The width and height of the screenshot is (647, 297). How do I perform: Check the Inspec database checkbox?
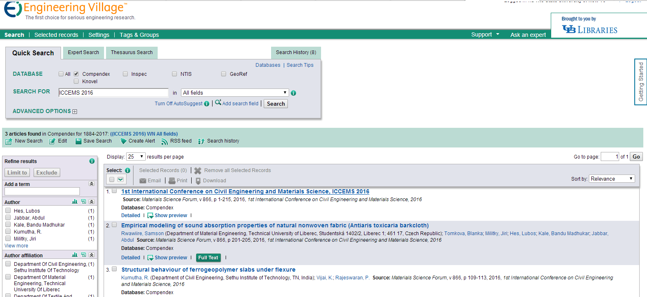pyautogui.click(x=125, y=74)
